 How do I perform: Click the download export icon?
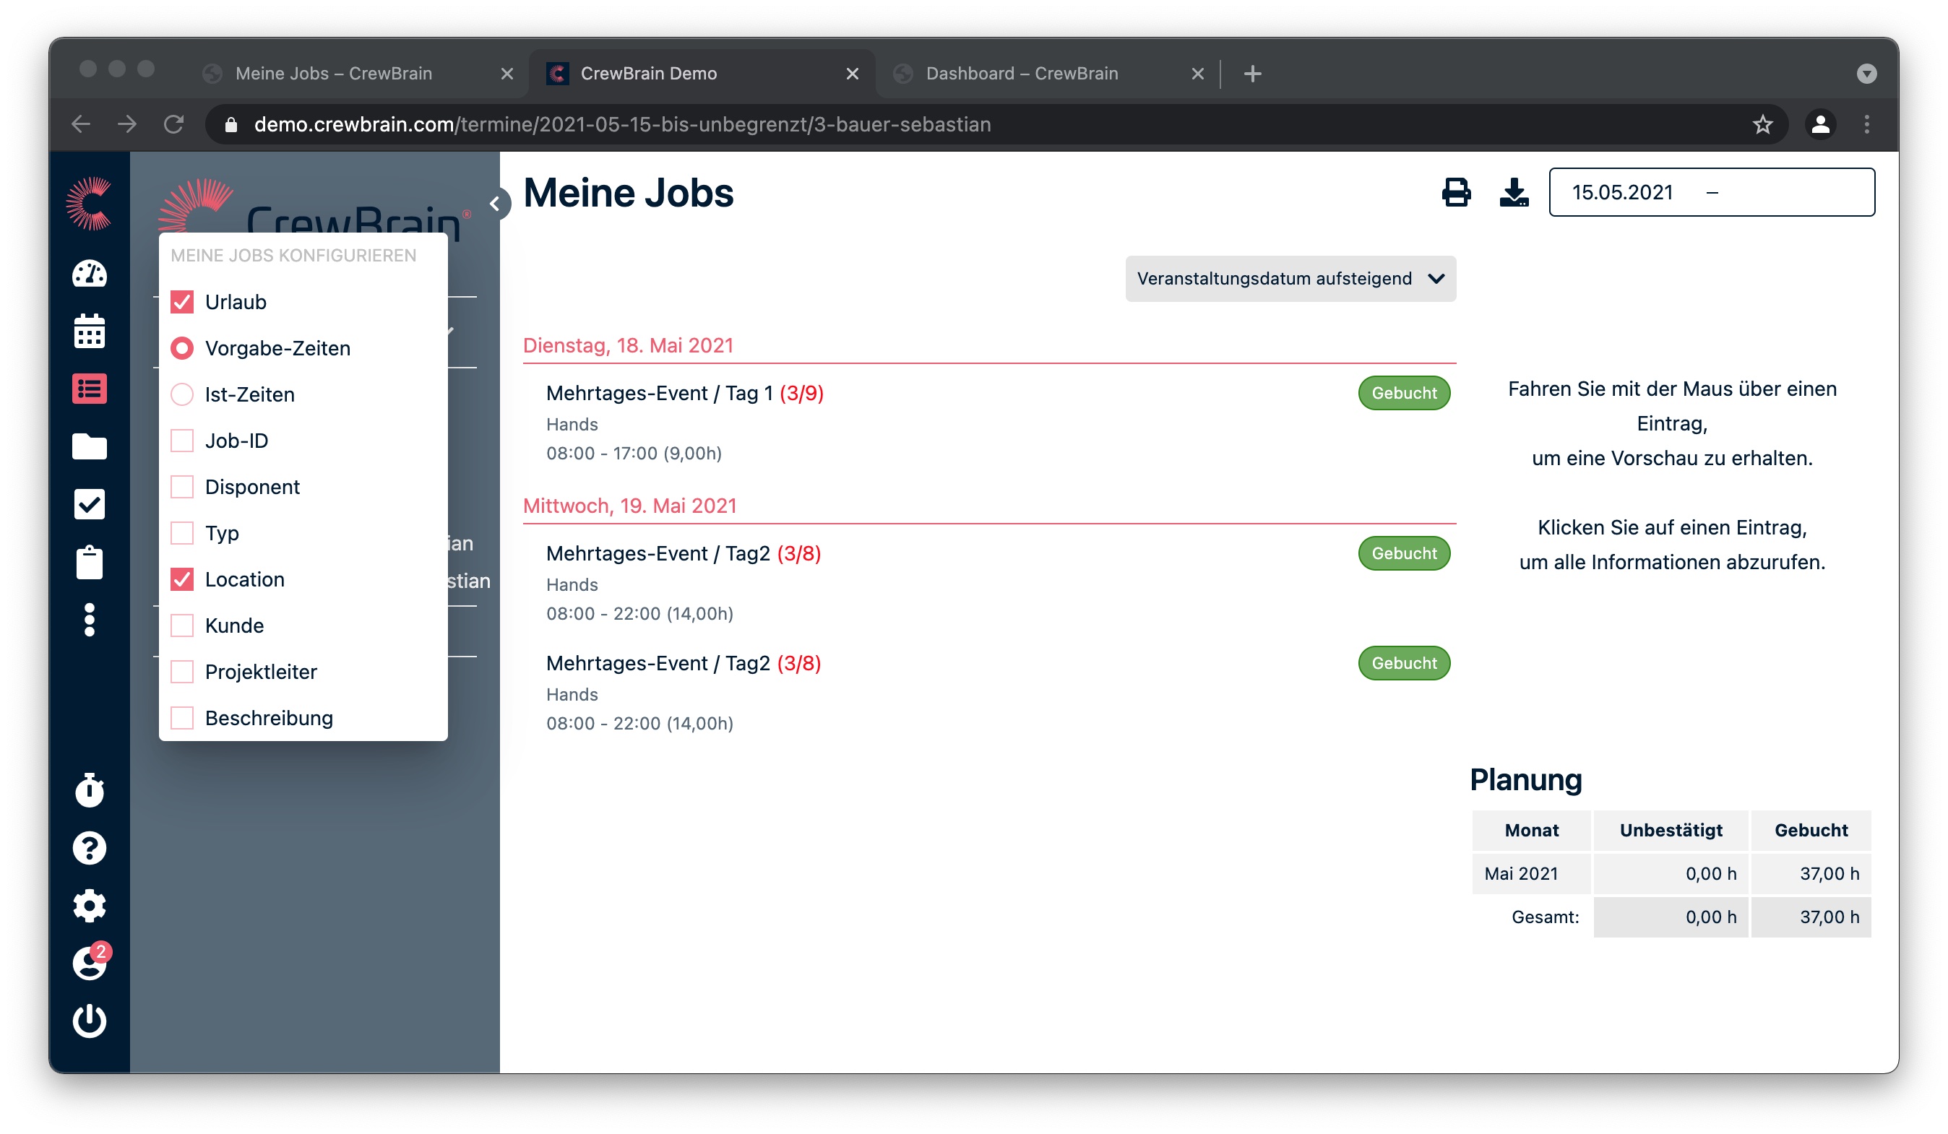coord(1513,192)
